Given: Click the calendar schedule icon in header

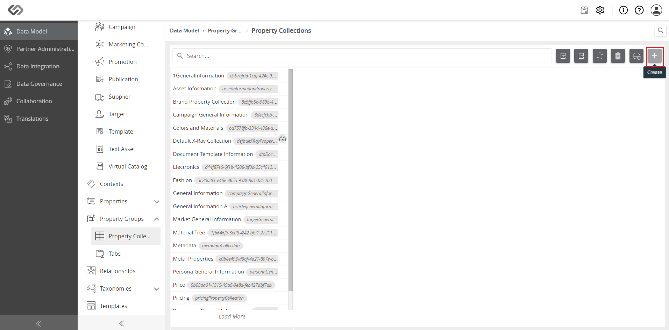Looking at the screenshot, I should coord(584,10).
